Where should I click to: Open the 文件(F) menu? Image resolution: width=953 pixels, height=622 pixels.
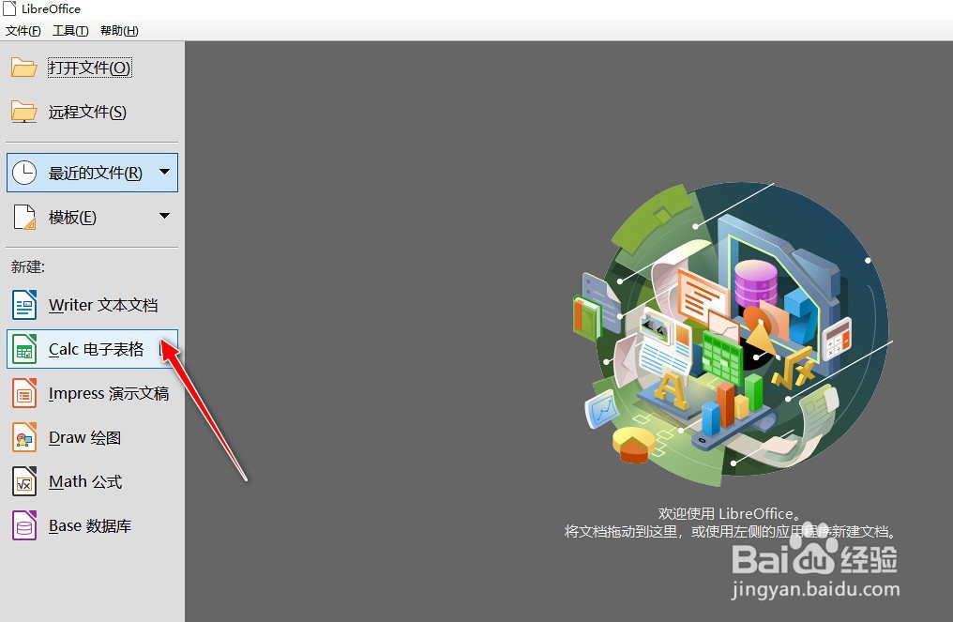coord(23,30)
